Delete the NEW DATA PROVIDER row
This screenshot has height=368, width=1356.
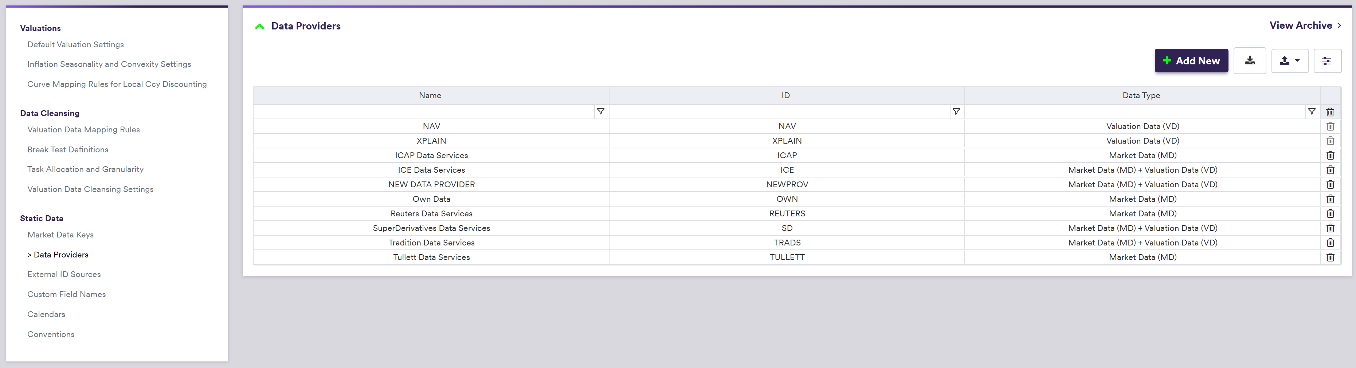[1330, 184]
